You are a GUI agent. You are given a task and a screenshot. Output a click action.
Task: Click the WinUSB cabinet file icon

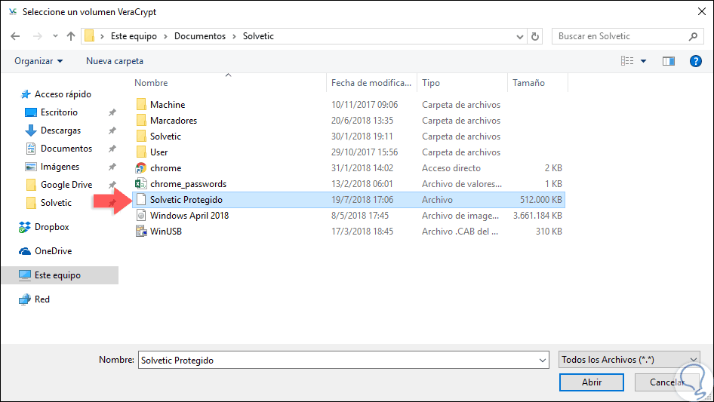(141, 232)
